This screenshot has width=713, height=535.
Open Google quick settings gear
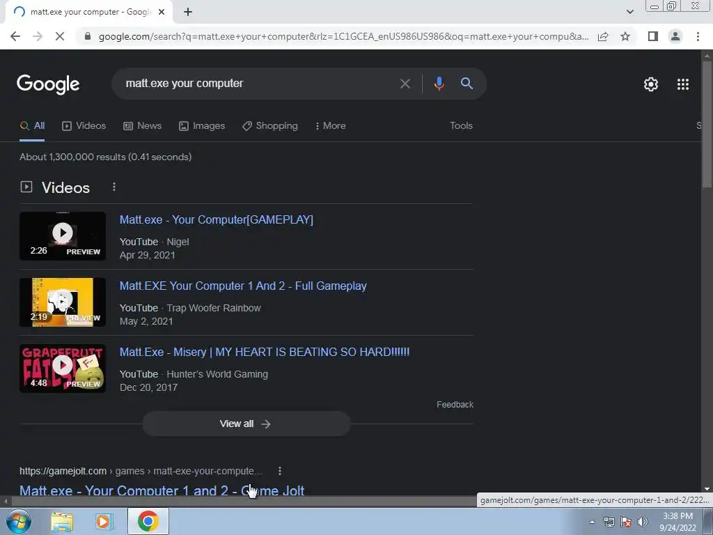[x=651, y=84]
